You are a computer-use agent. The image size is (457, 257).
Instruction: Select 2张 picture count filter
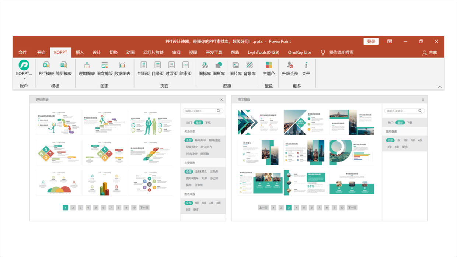[405, 140]
